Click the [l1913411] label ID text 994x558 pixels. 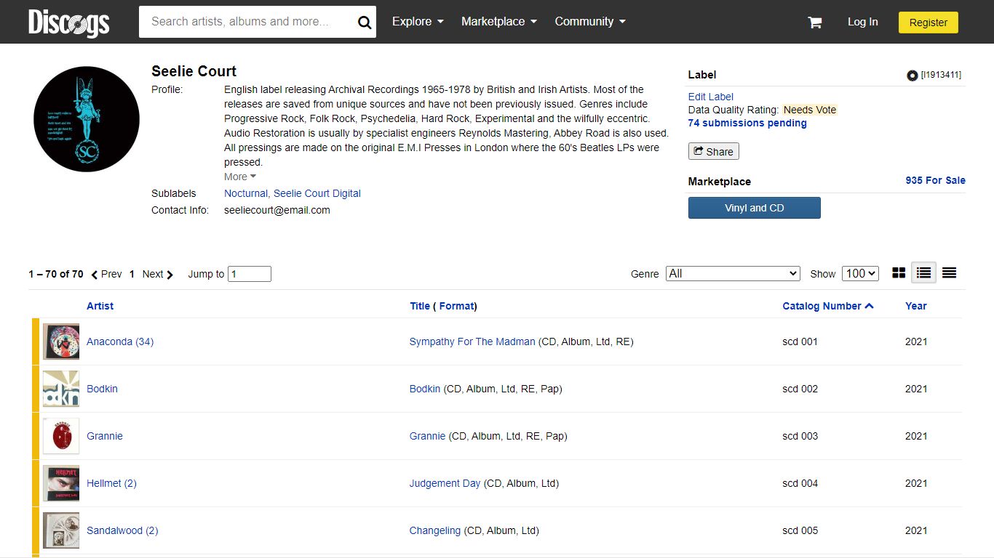coord(941,75)
